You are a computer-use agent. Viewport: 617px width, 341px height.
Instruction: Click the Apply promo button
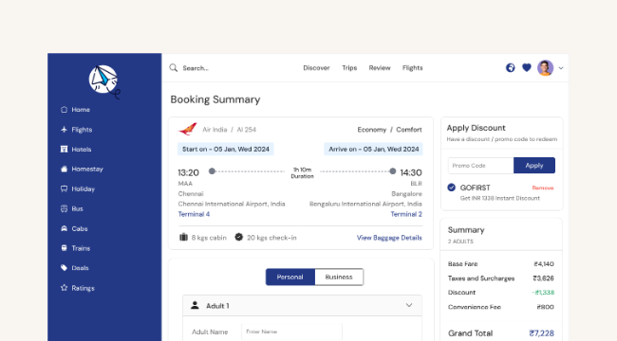pos(534,166)
